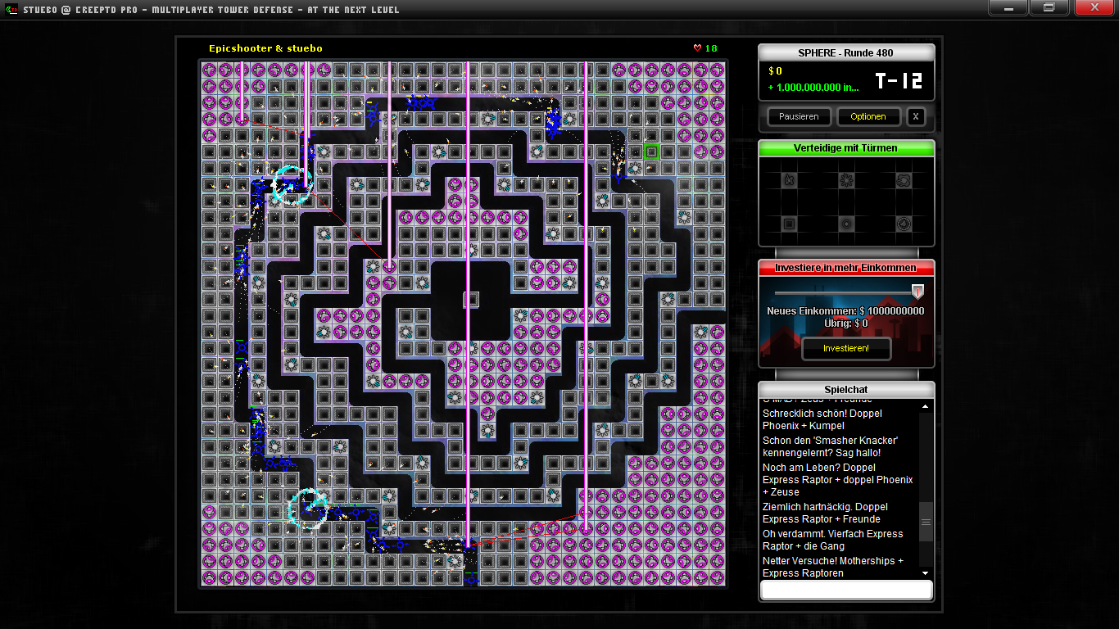Click the lower cyan ring creep

tap(309, 508)
